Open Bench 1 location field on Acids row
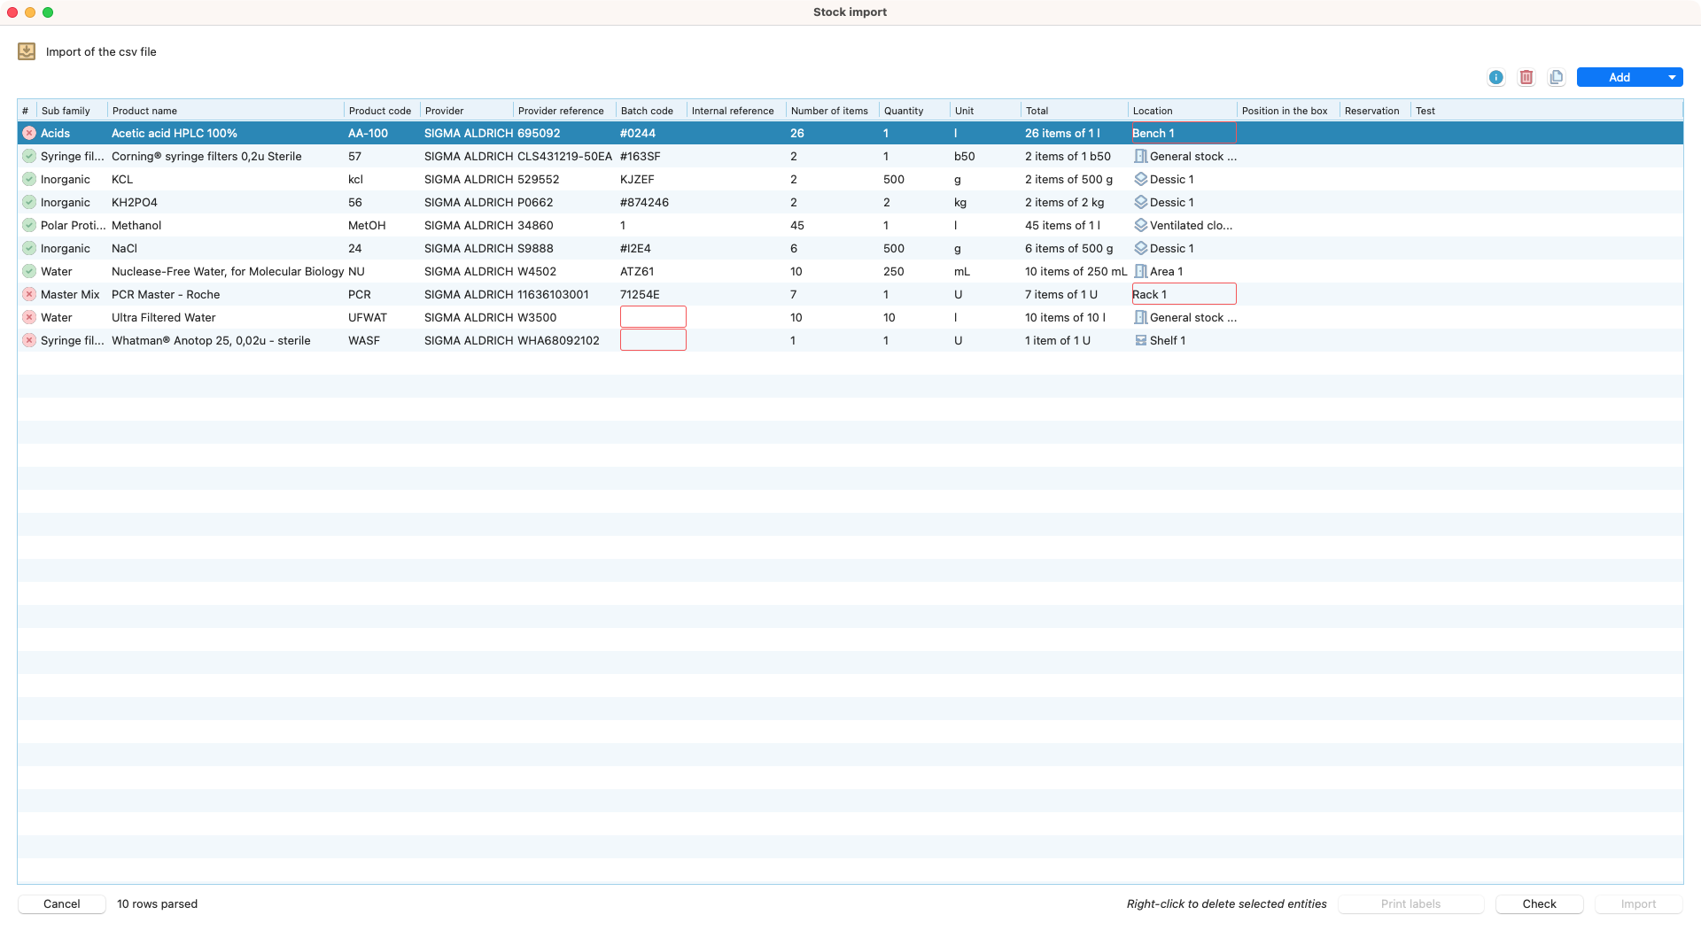 1184,133
